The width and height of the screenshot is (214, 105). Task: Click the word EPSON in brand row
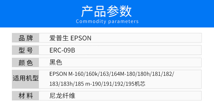[x=81, y=38]
